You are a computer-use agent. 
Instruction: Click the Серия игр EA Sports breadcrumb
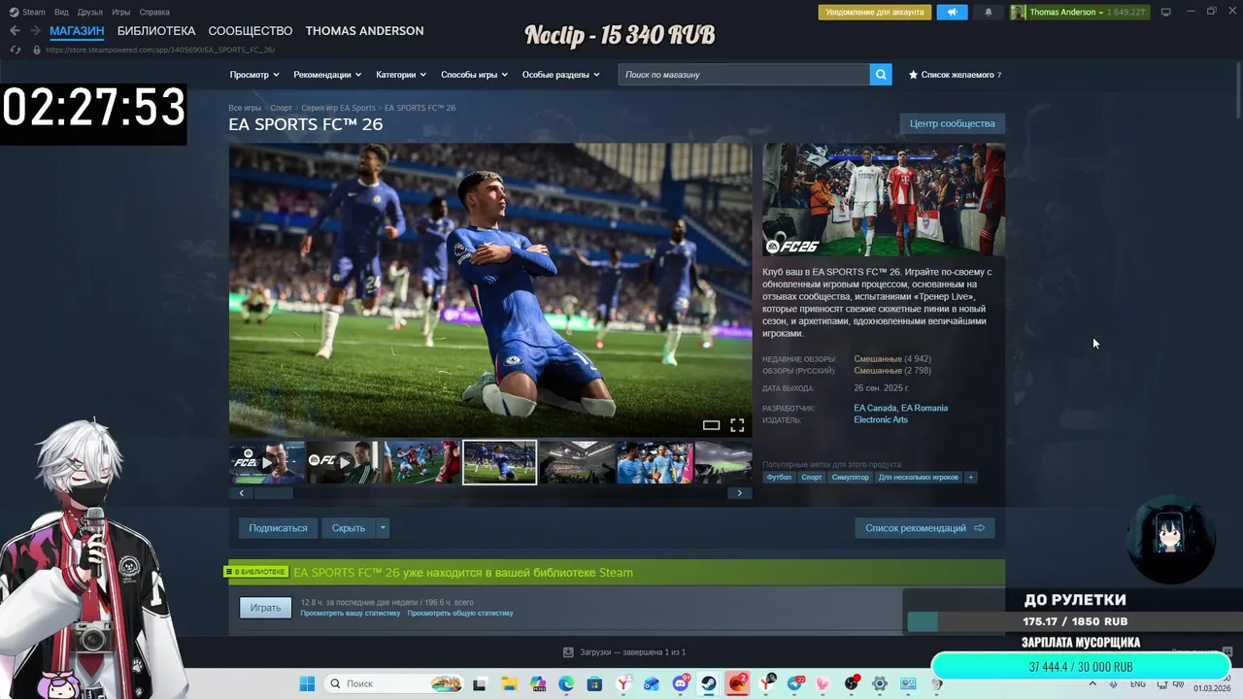[x=338, y=108]
